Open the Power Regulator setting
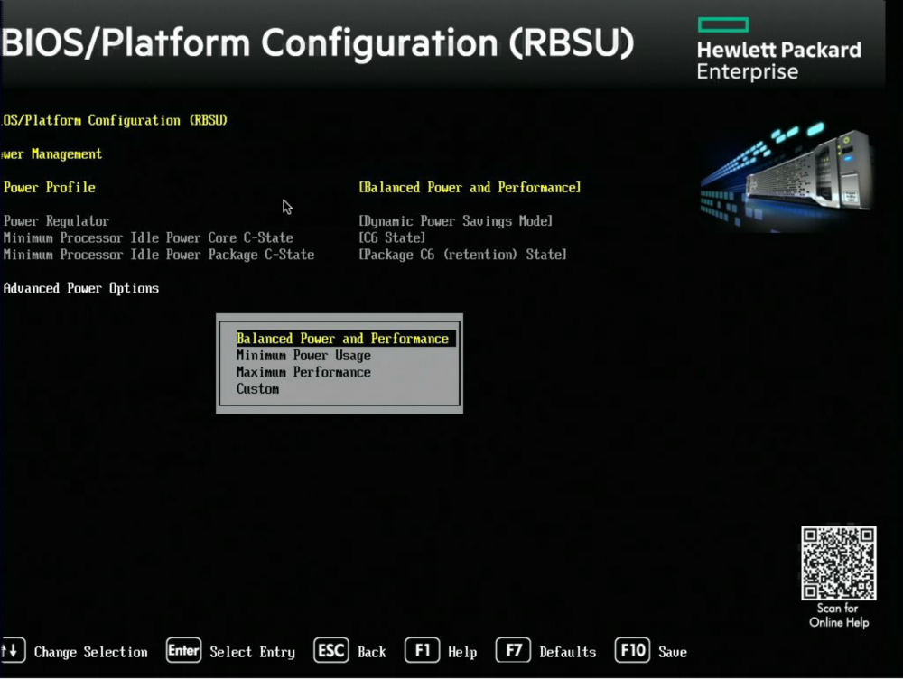903x679 pixels. (x=56, y=221)
